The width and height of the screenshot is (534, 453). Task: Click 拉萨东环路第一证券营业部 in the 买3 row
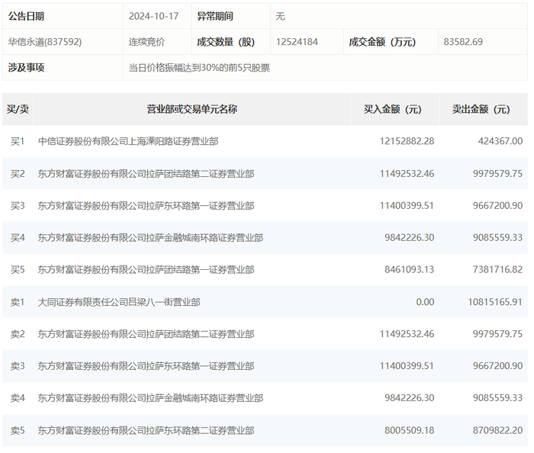tap(200, 206)
